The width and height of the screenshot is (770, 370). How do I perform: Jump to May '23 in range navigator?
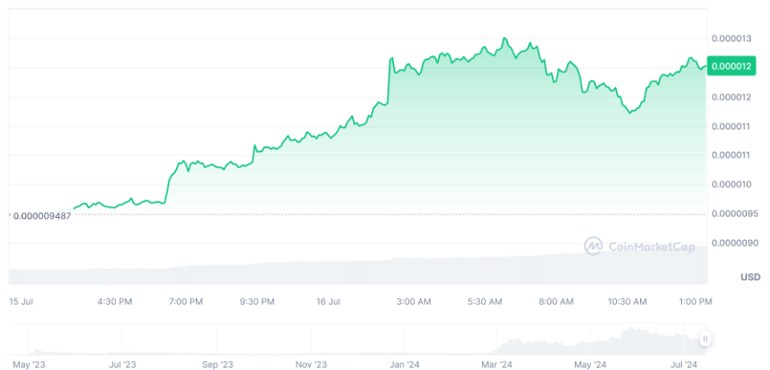29,363
